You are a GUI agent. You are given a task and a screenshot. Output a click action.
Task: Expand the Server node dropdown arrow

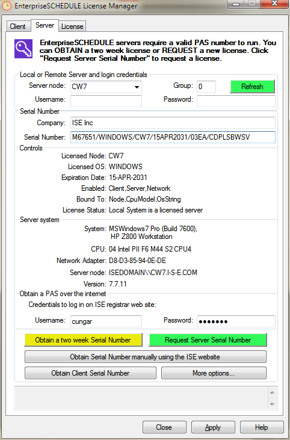[137, 87]
